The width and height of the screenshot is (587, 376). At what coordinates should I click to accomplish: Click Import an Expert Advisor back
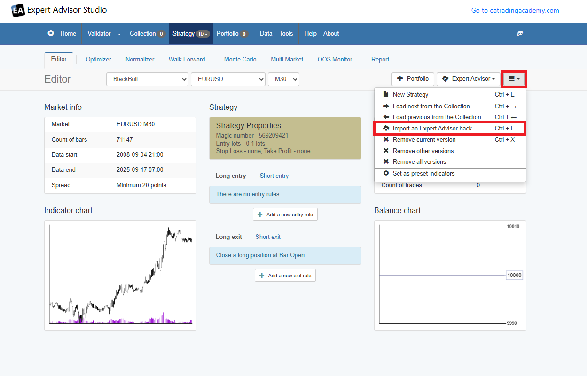432,129
